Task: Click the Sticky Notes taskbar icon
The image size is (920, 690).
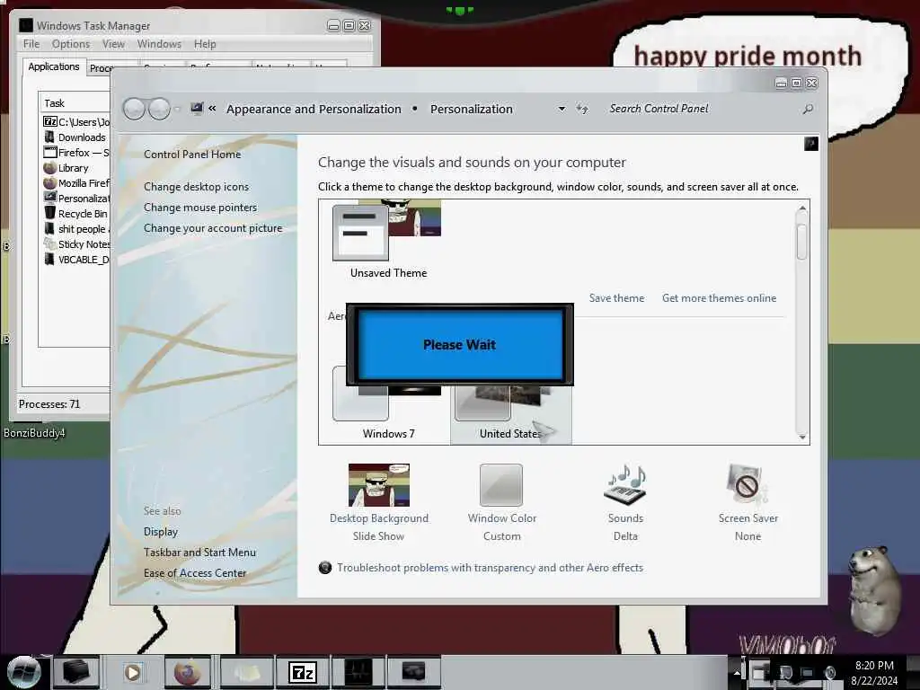Action: click(x=246, y=672)
